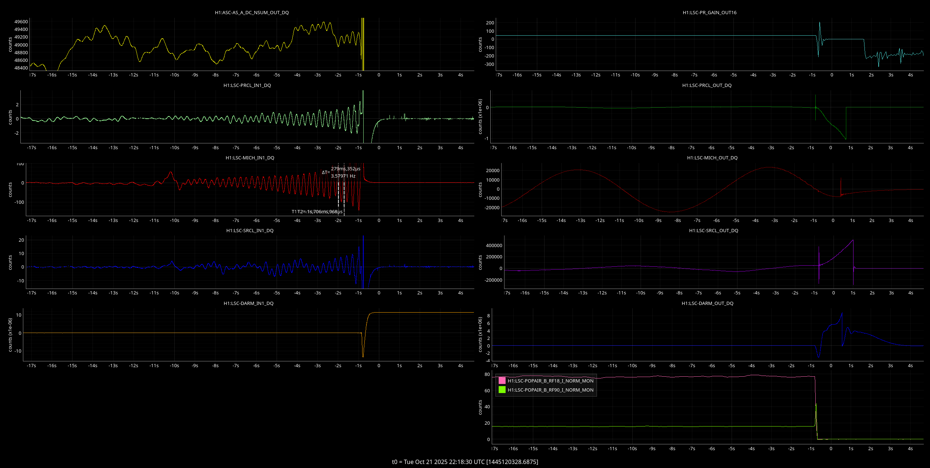Click the H1:LSC-PRCL_IN1_DQ plot title
This screenshot has width=930, height=468.
[247, 85]
